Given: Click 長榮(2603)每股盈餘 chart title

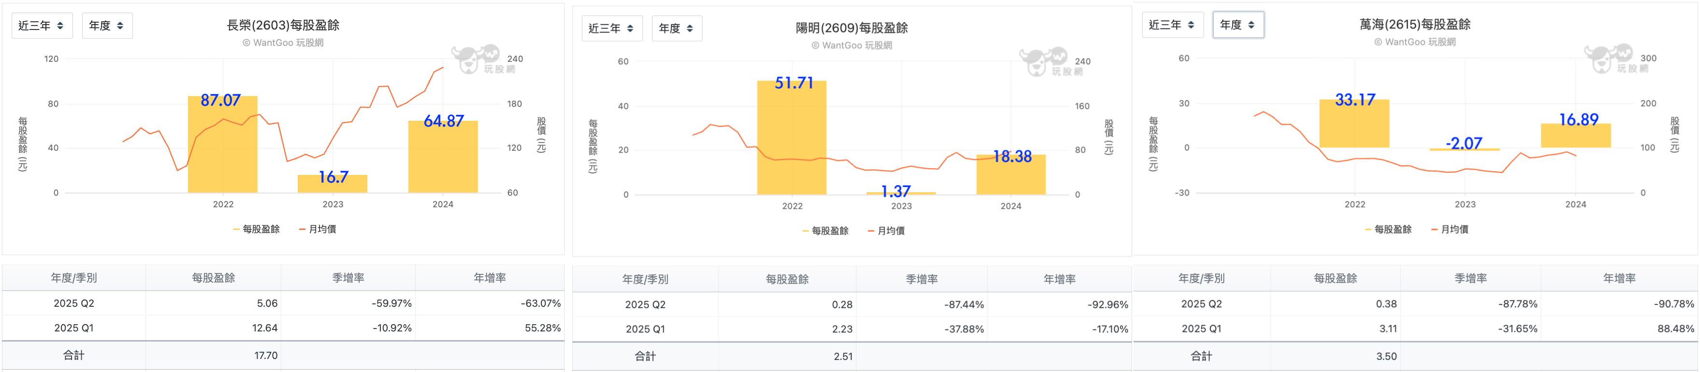Looking at the screenshot, I should coord(283,25).
